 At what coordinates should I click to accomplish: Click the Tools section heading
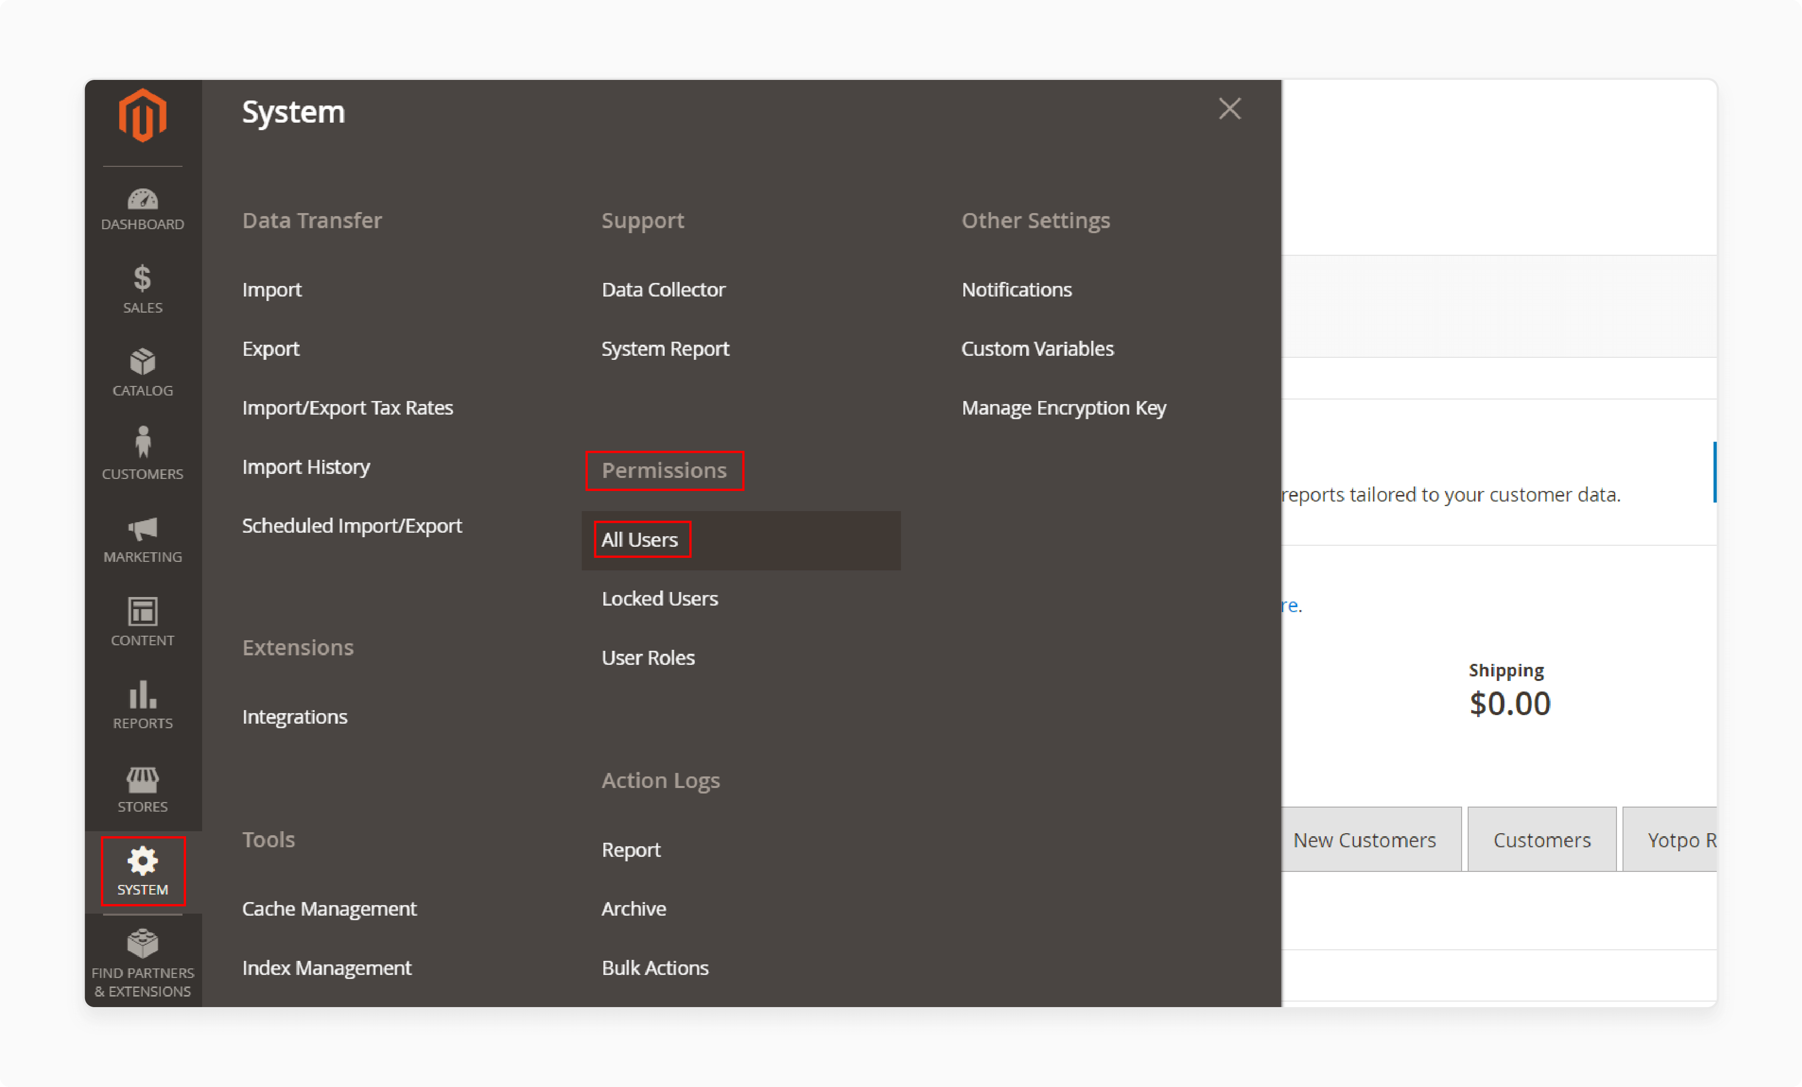[268, 839]
